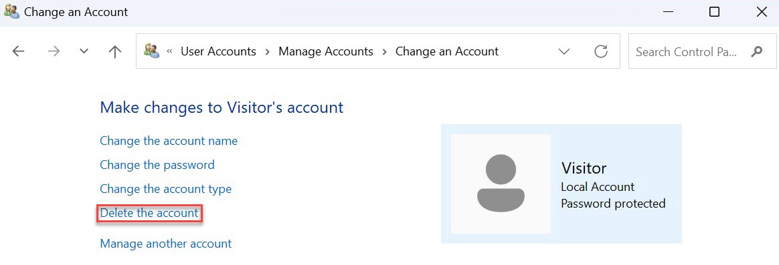The width and height of the screenshot is (779, 265).
Task: Click the Local Account label
Action: click(x=598, y=187)
